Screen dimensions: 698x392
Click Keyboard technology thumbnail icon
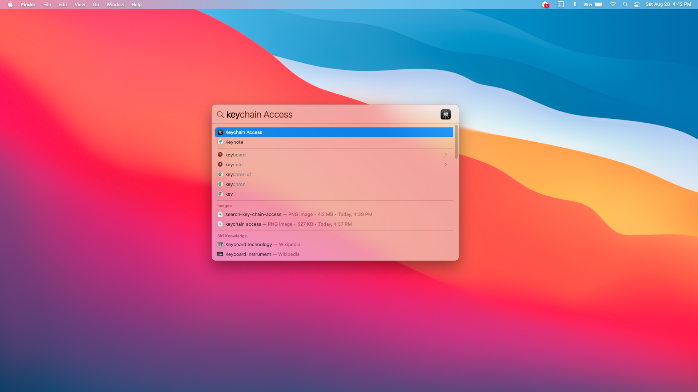click(x=220, y=244)
